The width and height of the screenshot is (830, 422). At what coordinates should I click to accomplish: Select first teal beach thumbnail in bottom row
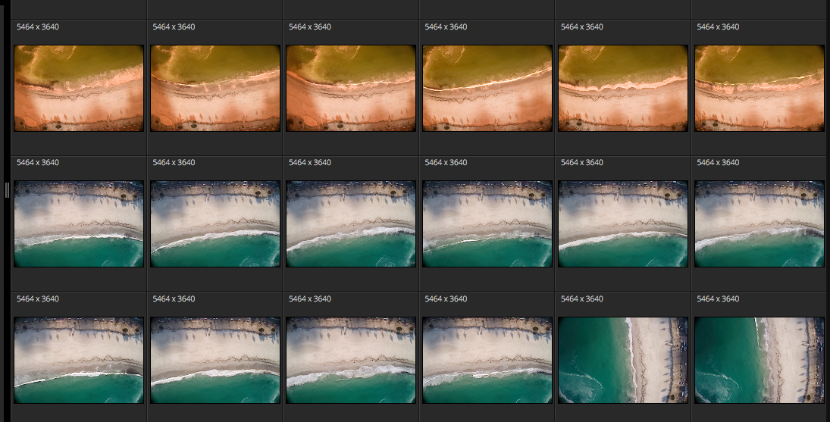click(79, 360)
